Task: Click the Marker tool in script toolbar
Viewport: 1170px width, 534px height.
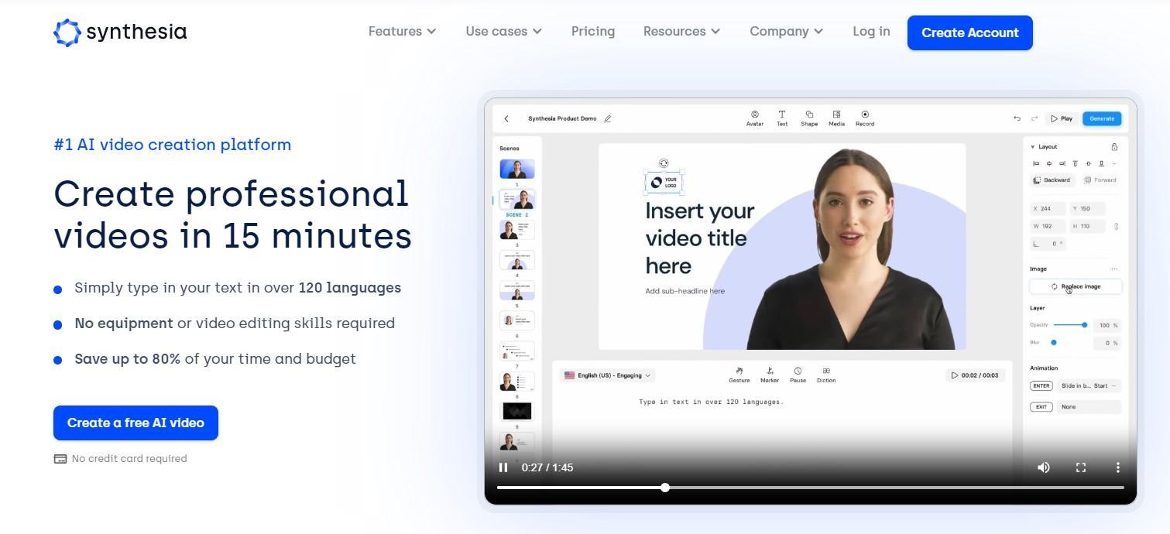Action: (770, 375)
